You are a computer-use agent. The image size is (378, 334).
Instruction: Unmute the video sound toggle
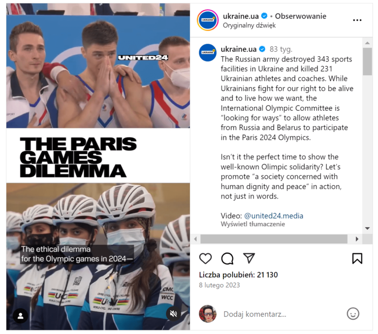174,313
